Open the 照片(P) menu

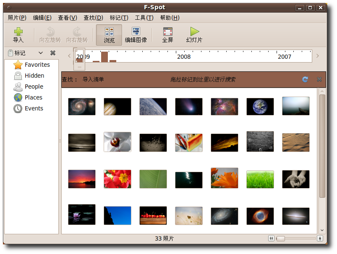click(17, 18)
